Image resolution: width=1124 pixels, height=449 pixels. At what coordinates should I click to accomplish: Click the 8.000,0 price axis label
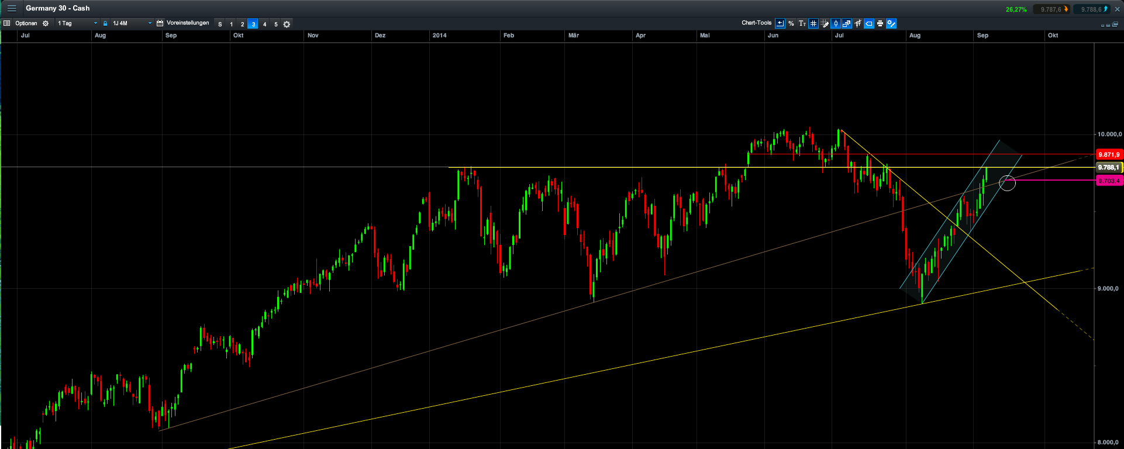[1109, 443]
